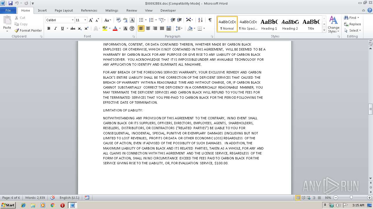
Task: Show or hide paragraph marks
Action: click(210, 20)
